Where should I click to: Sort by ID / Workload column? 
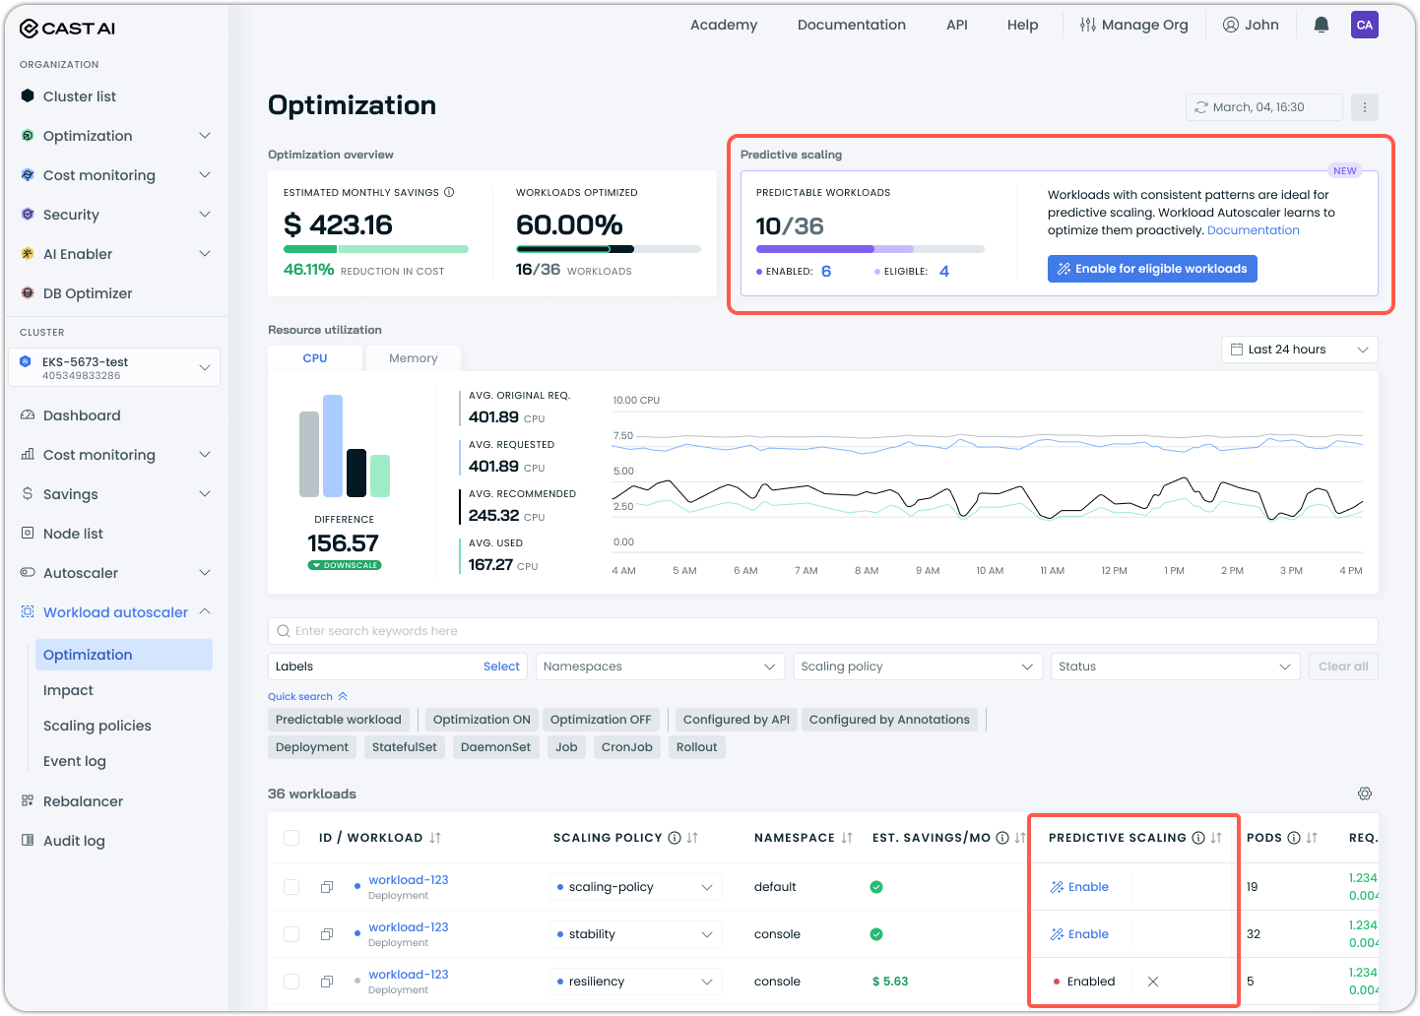(x=435, y=838)
